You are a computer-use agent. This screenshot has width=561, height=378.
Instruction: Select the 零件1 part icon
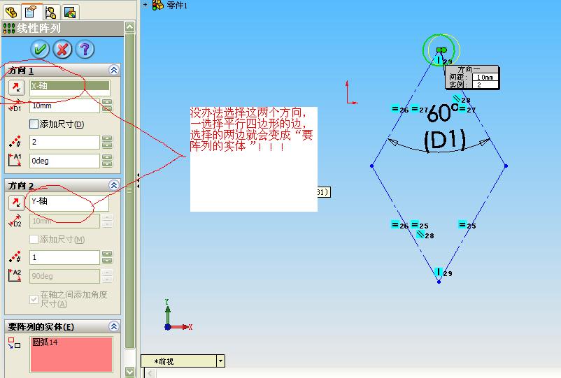tap(158, 5)
